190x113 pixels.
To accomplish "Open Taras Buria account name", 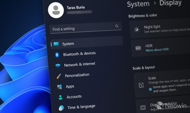I will [75, 8].
